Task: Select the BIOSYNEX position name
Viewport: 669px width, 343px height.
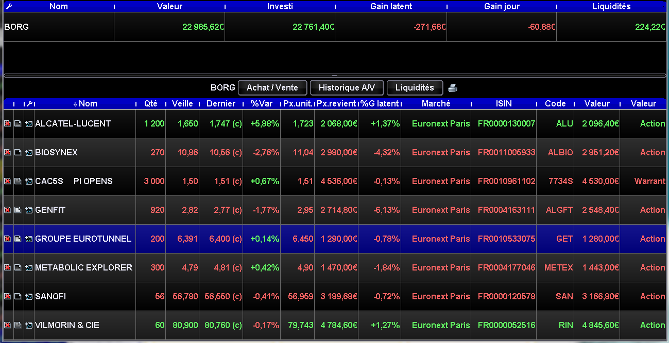Action: point(56,153)
